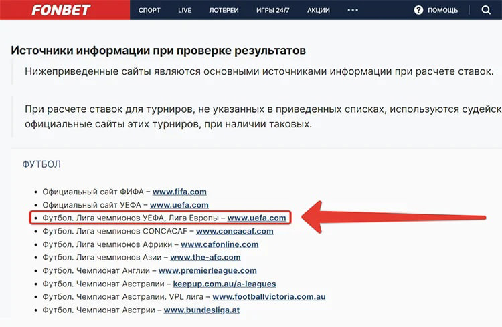Visit the www.concacaf.com link

pyautogui.click(x=234, y=231)
